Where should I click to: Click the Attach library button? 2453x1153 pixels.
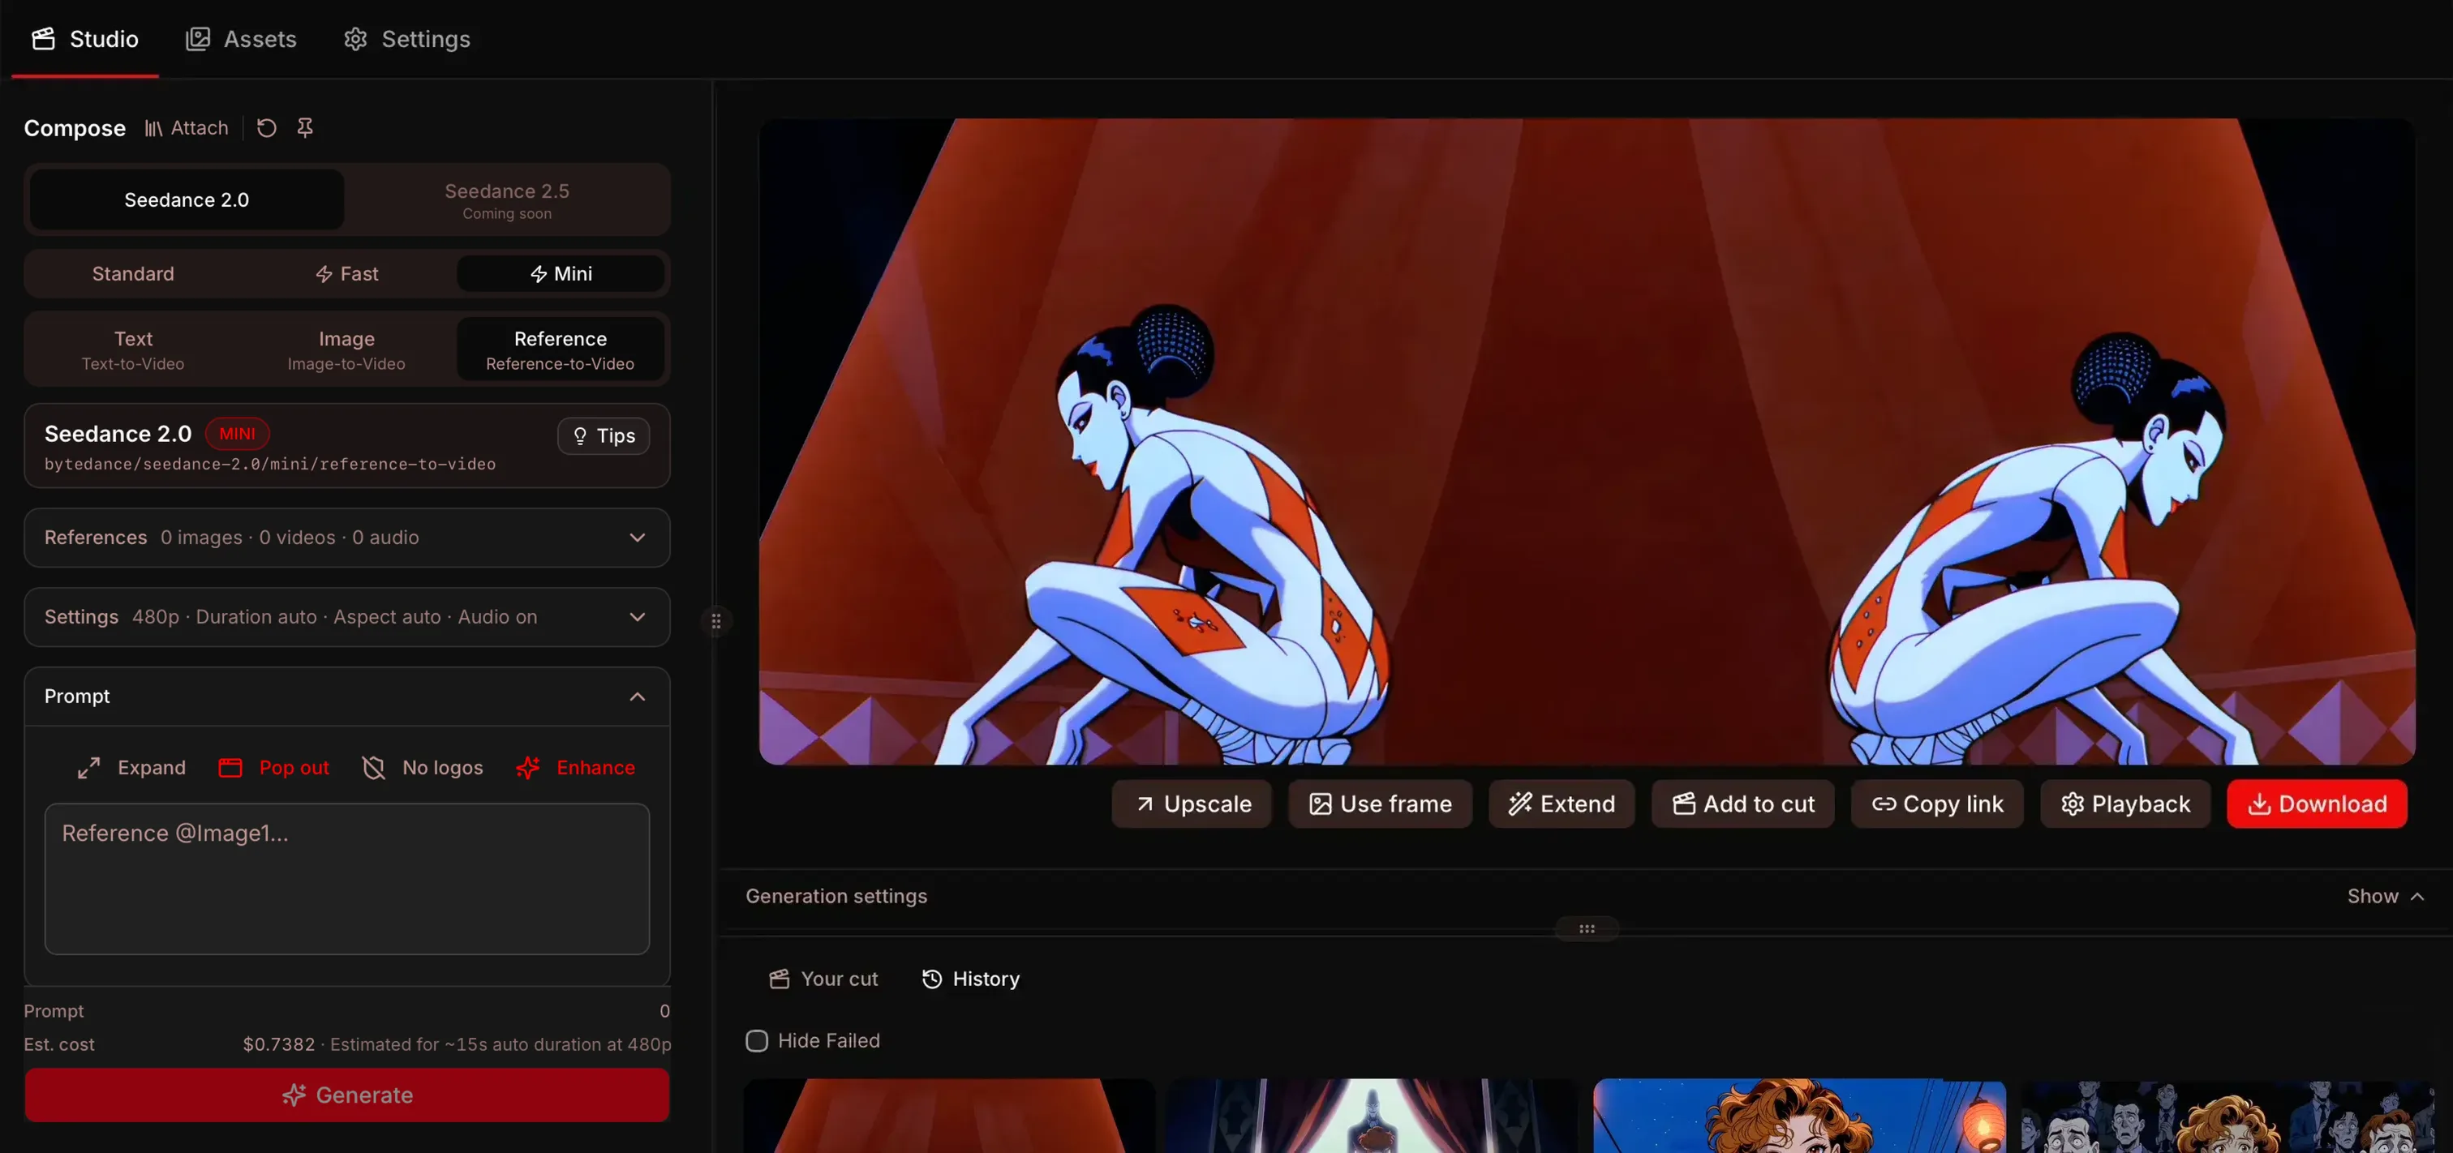coord(187,127)
